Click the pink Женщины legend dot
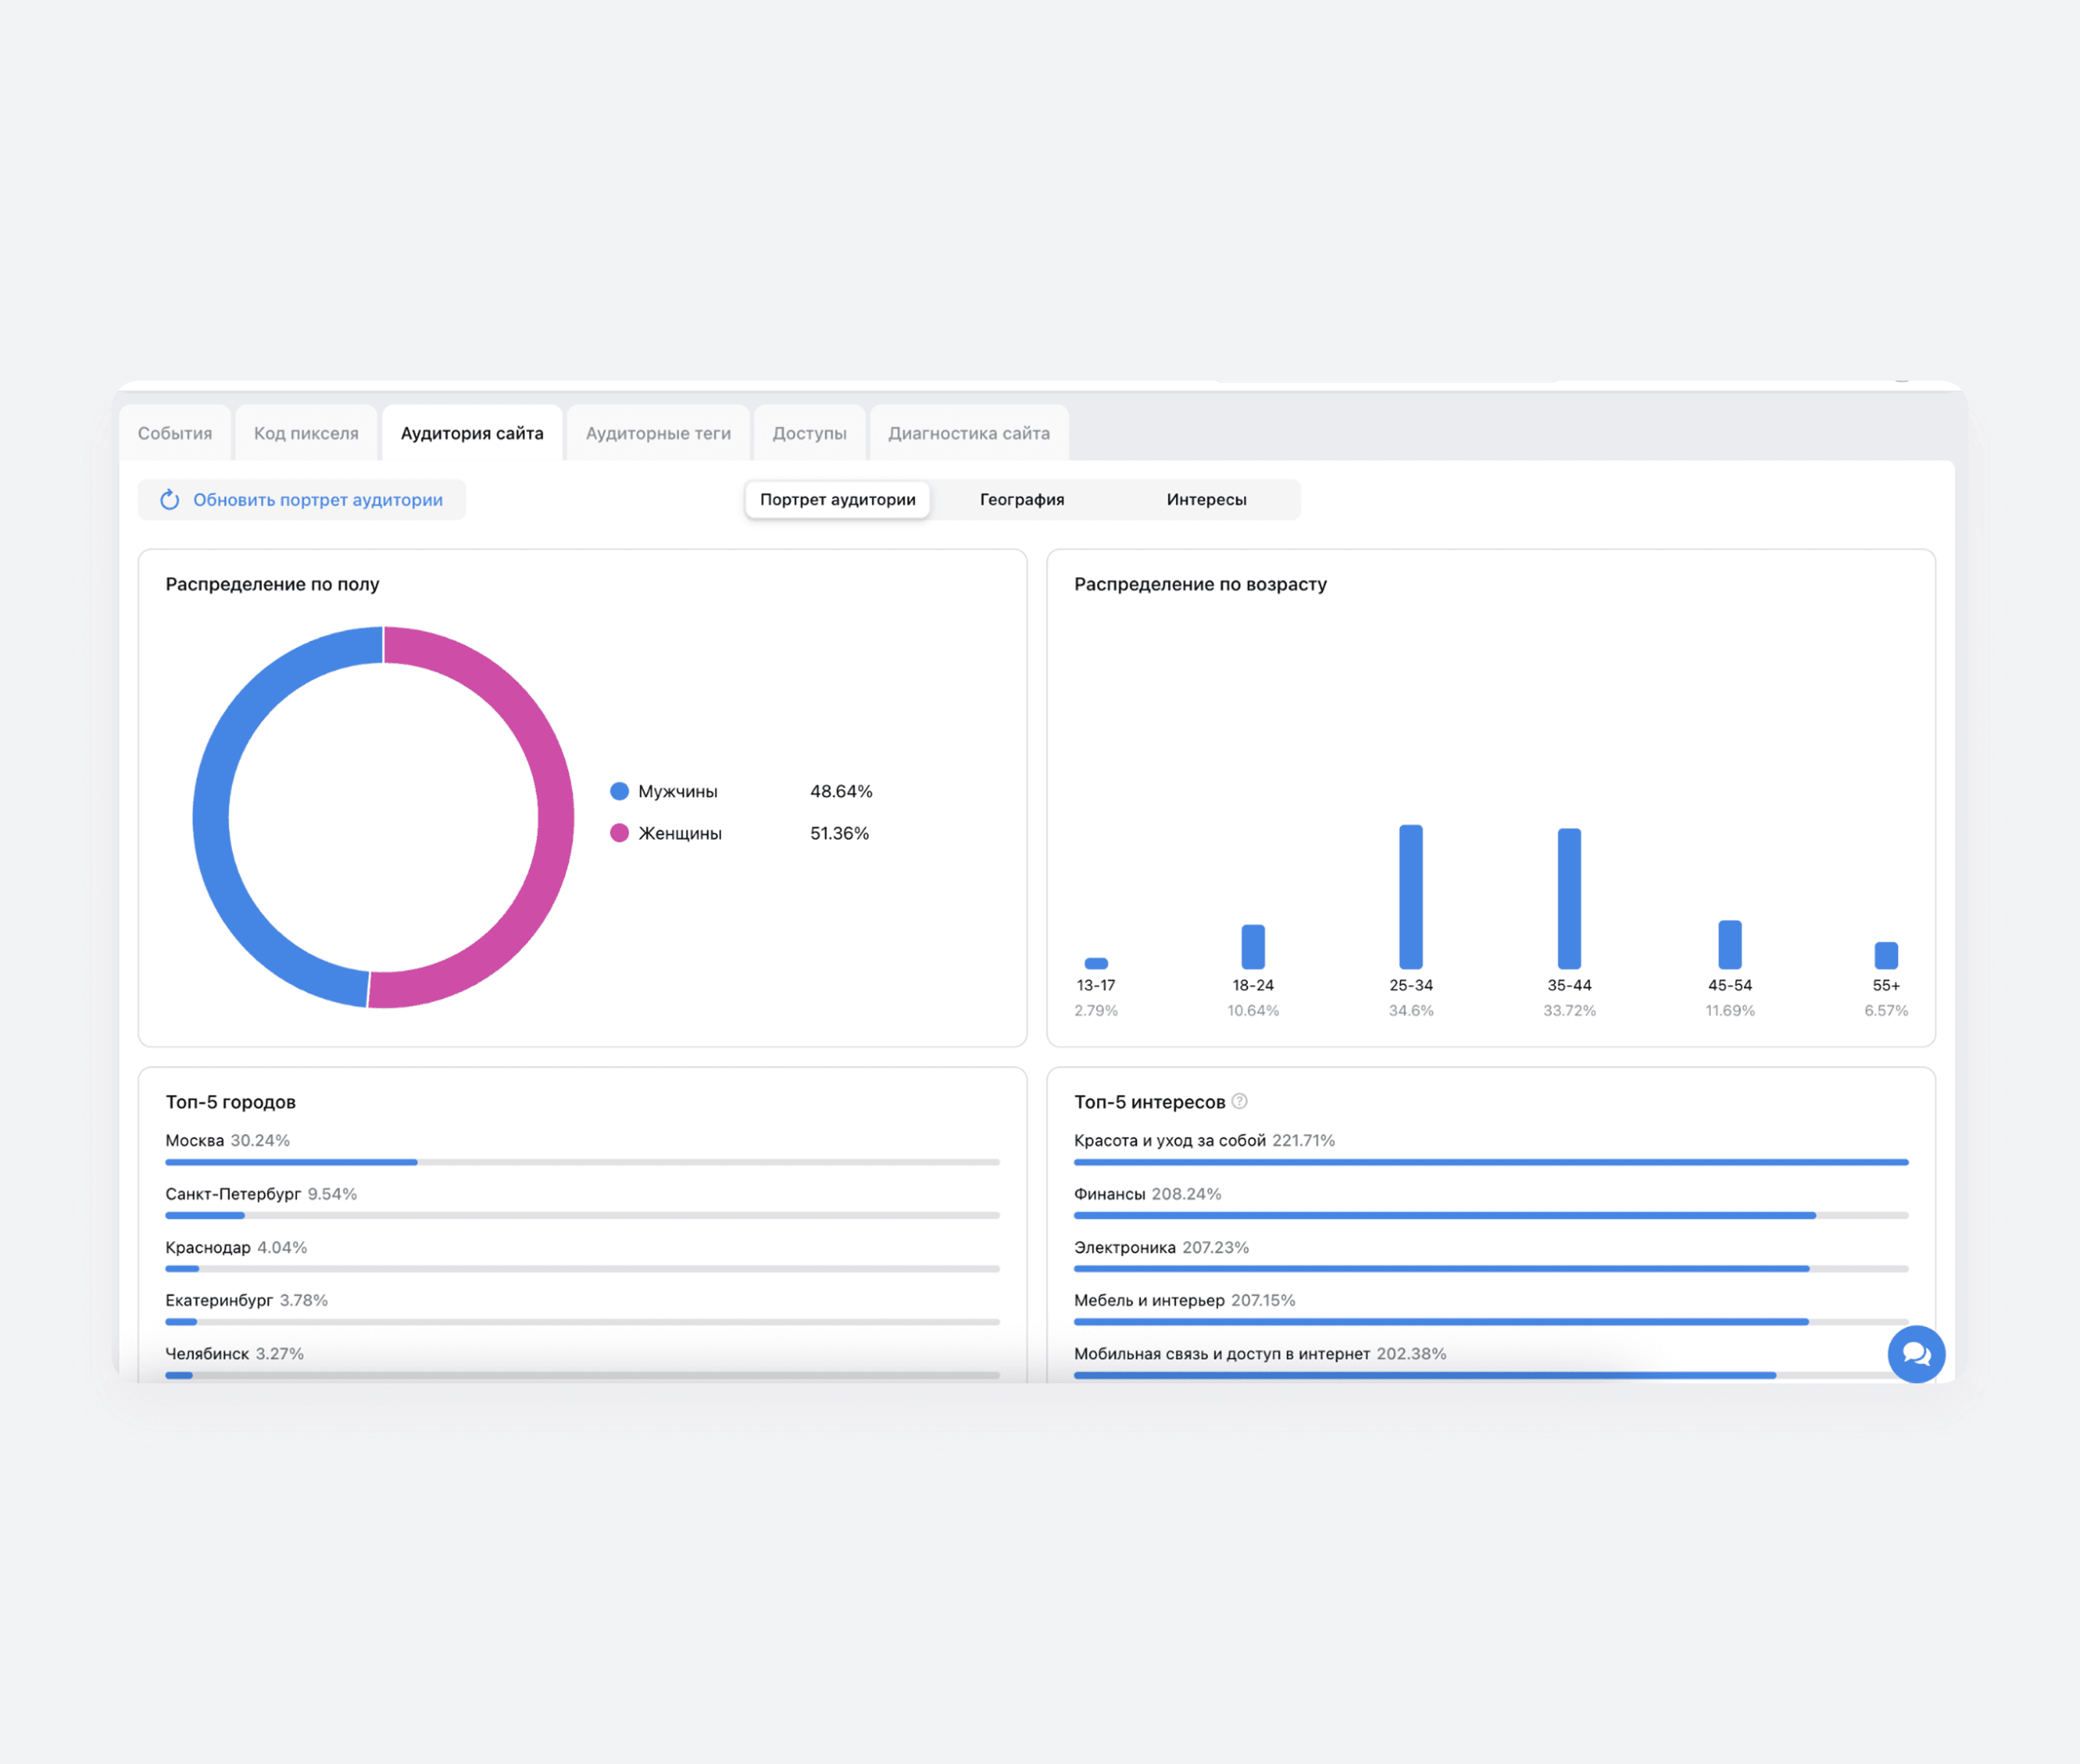 point(619,833)
